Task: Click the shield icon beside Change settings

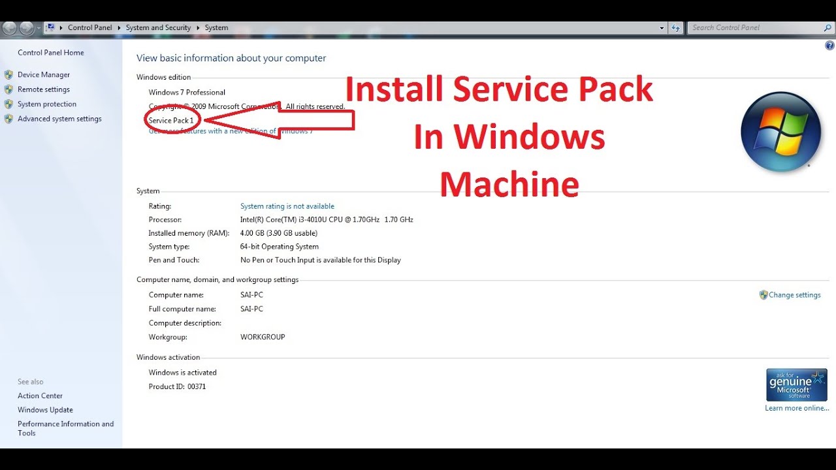Action: tap(764, 295)
